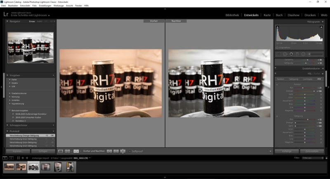The height and width of the screenshot is (179, 330).
Task: Toggle Gradationskurve panel on/off switch
Action: [x=276, y=68]
